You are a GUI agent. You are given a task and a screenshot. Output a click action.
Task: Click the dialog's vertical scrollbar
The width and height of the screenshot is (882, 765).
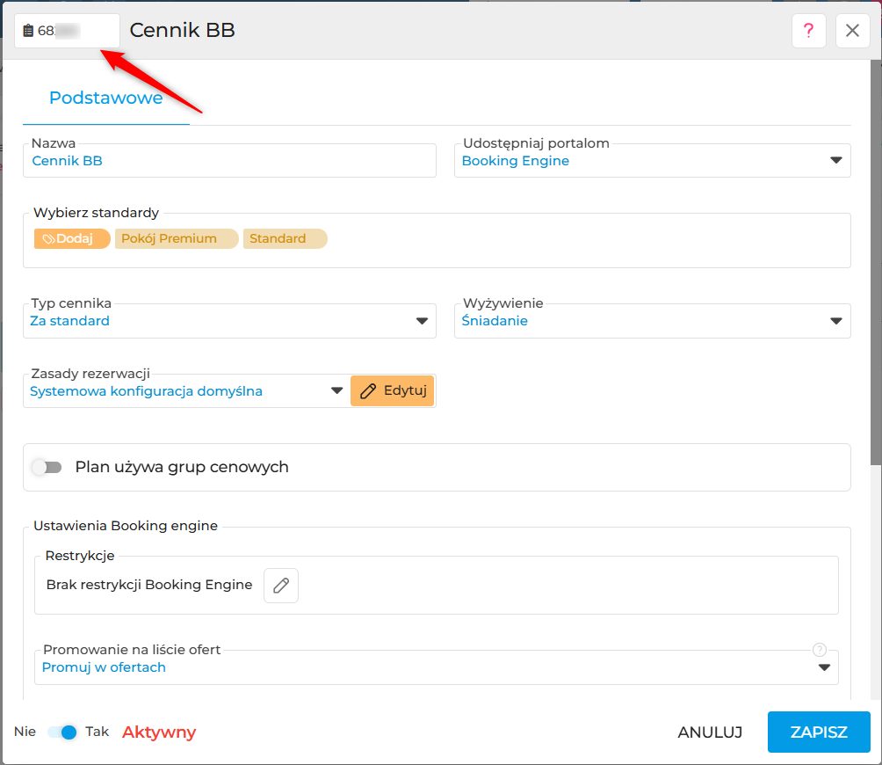click(x=875, y=262)
